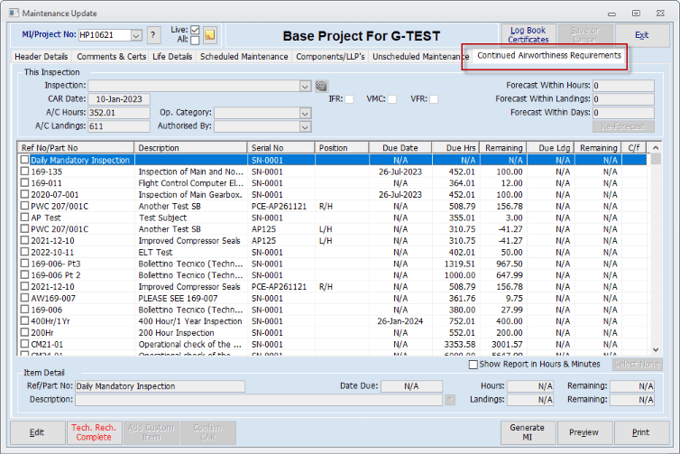Select Continued Airworthiness Requirements tab
The width and height of the screenshot is (680, 454).
549,56
